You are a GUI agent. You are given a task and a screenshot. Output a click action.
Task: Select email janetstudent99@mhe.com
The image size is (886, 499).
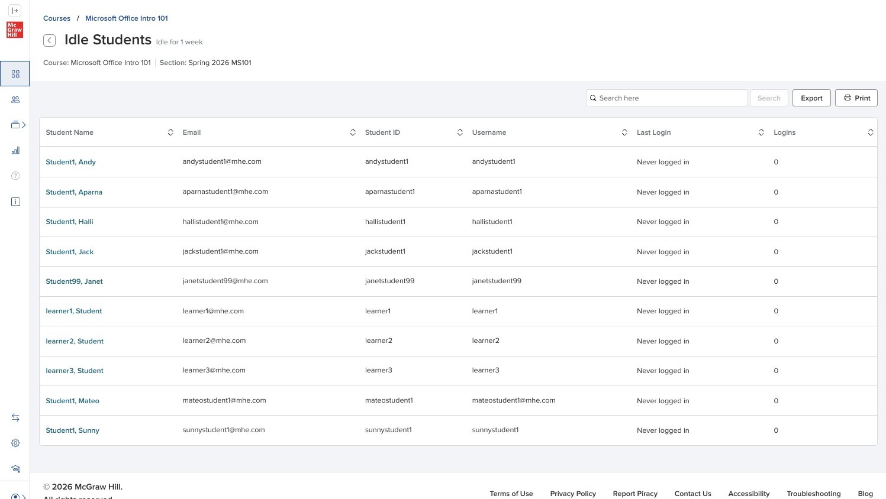225,281
